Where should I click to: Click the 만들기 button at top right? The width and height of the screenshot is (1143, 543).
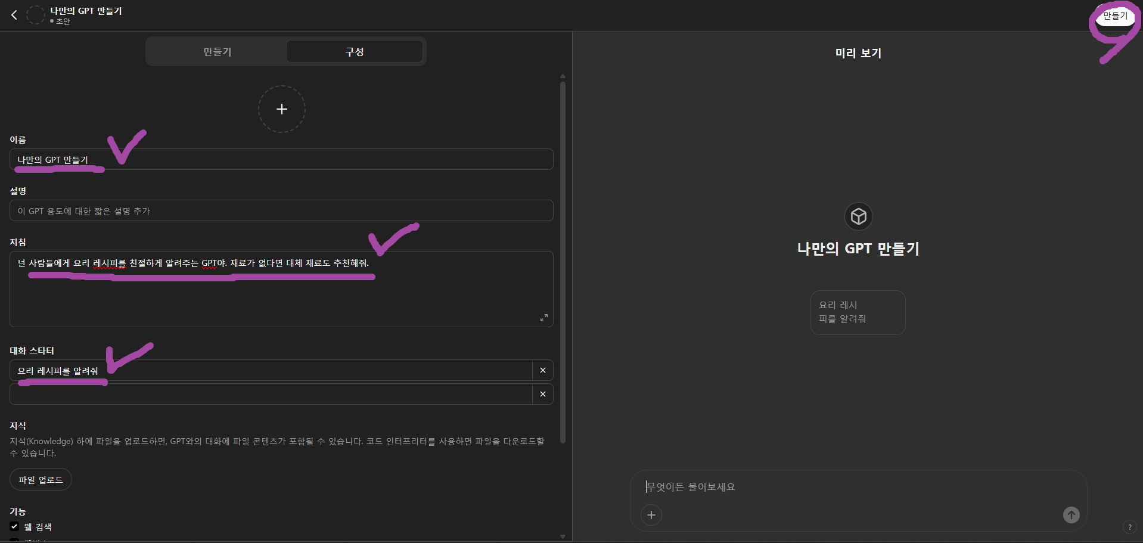pyautogui.click(x=1115, y=16)
